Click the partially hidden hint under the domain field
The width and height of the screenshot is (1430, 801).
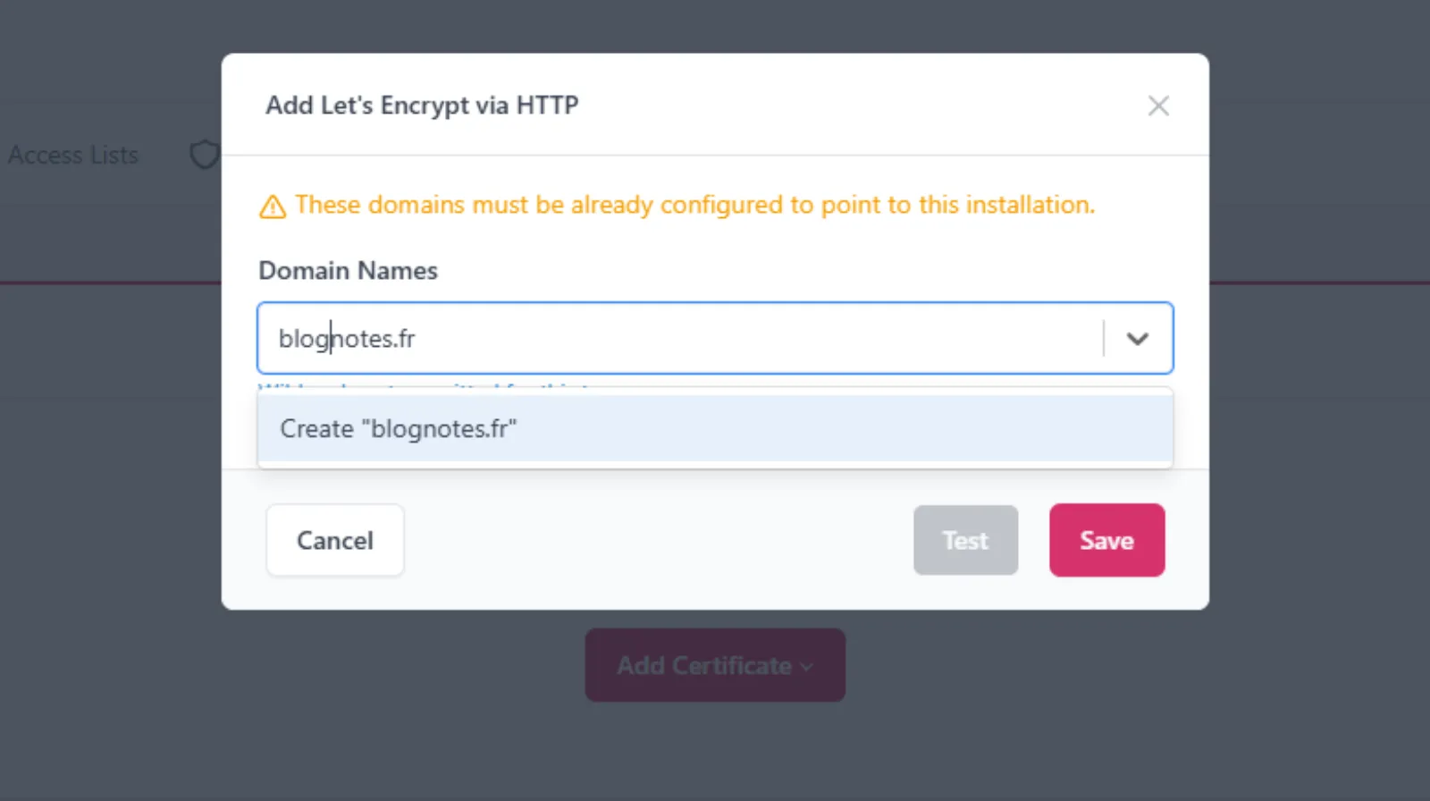pos(422,385)
